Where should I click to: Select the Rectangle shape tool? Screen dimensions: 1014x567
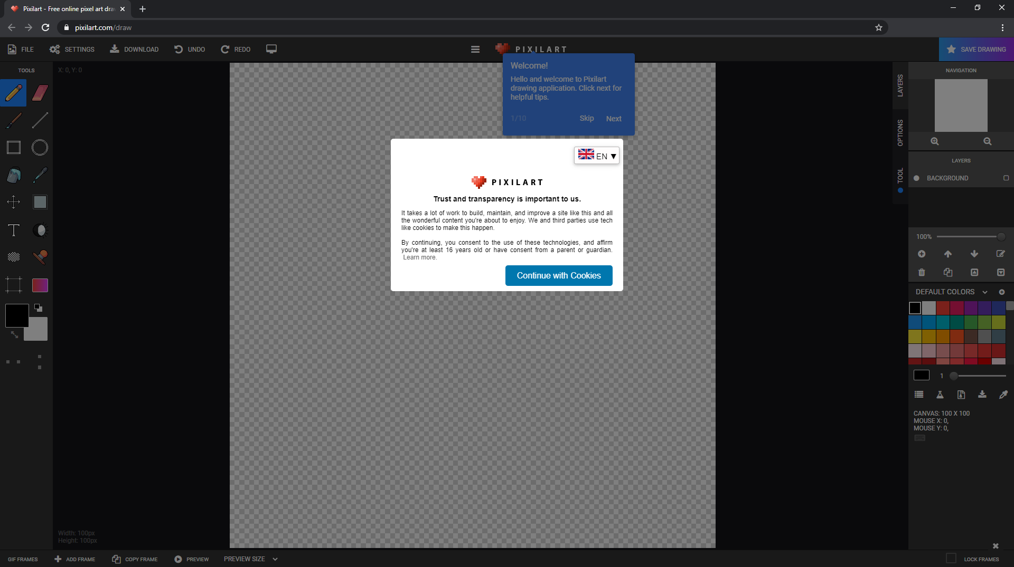(x=13, y=148)
